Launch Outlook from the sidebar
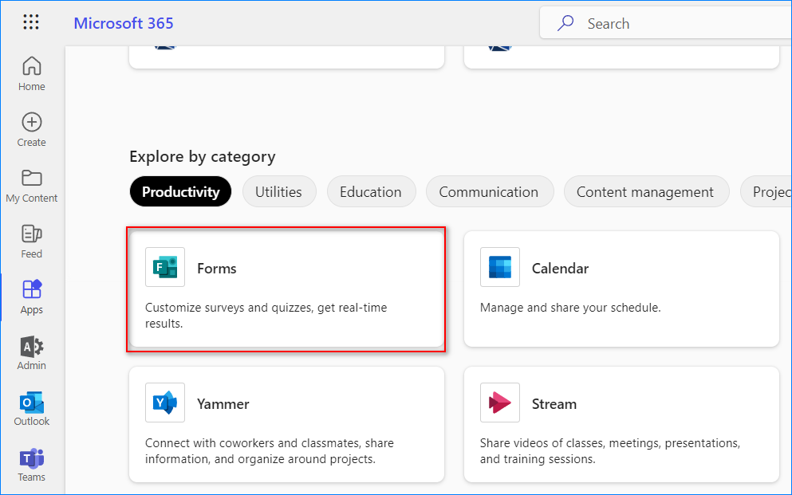 click(x=31, y=409)
